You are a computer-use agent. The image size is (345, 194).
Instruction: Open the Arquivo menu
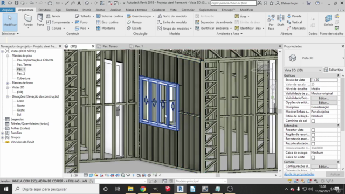coord(8,10)
